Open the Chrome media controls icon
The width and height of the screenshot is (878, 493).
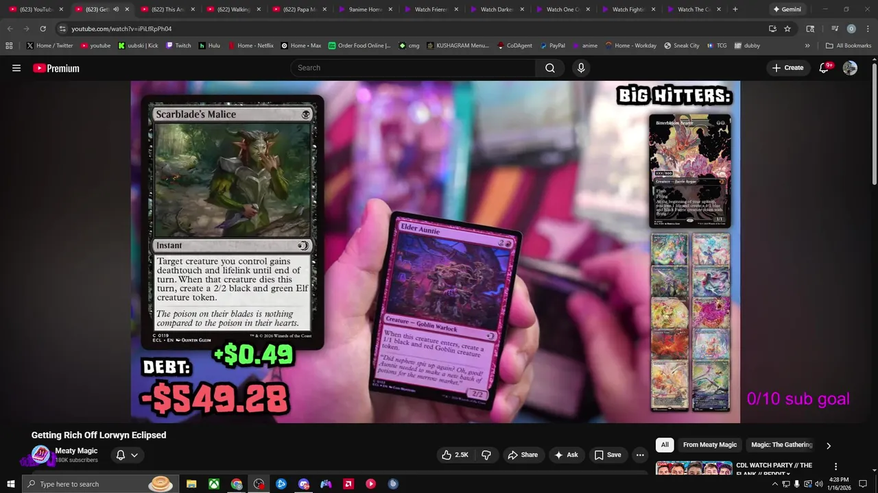835,29
